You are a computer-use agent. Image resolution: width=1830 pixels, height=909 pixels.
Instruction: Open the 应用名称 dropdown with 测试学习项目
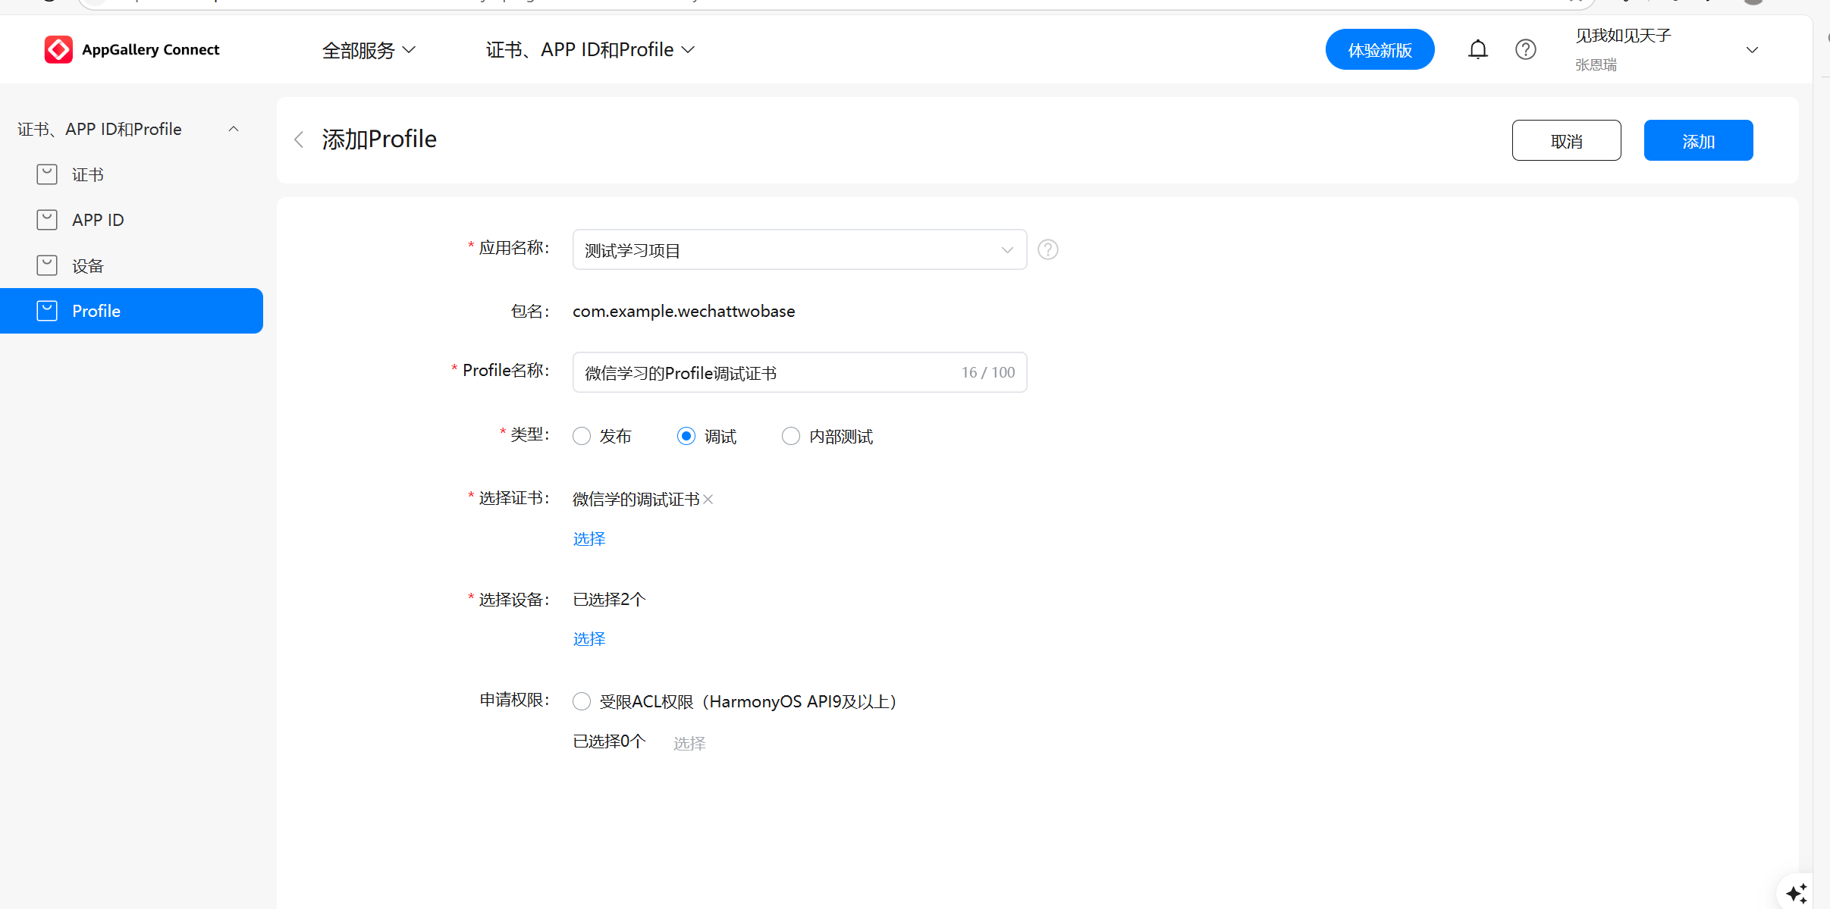coord(799,249)
